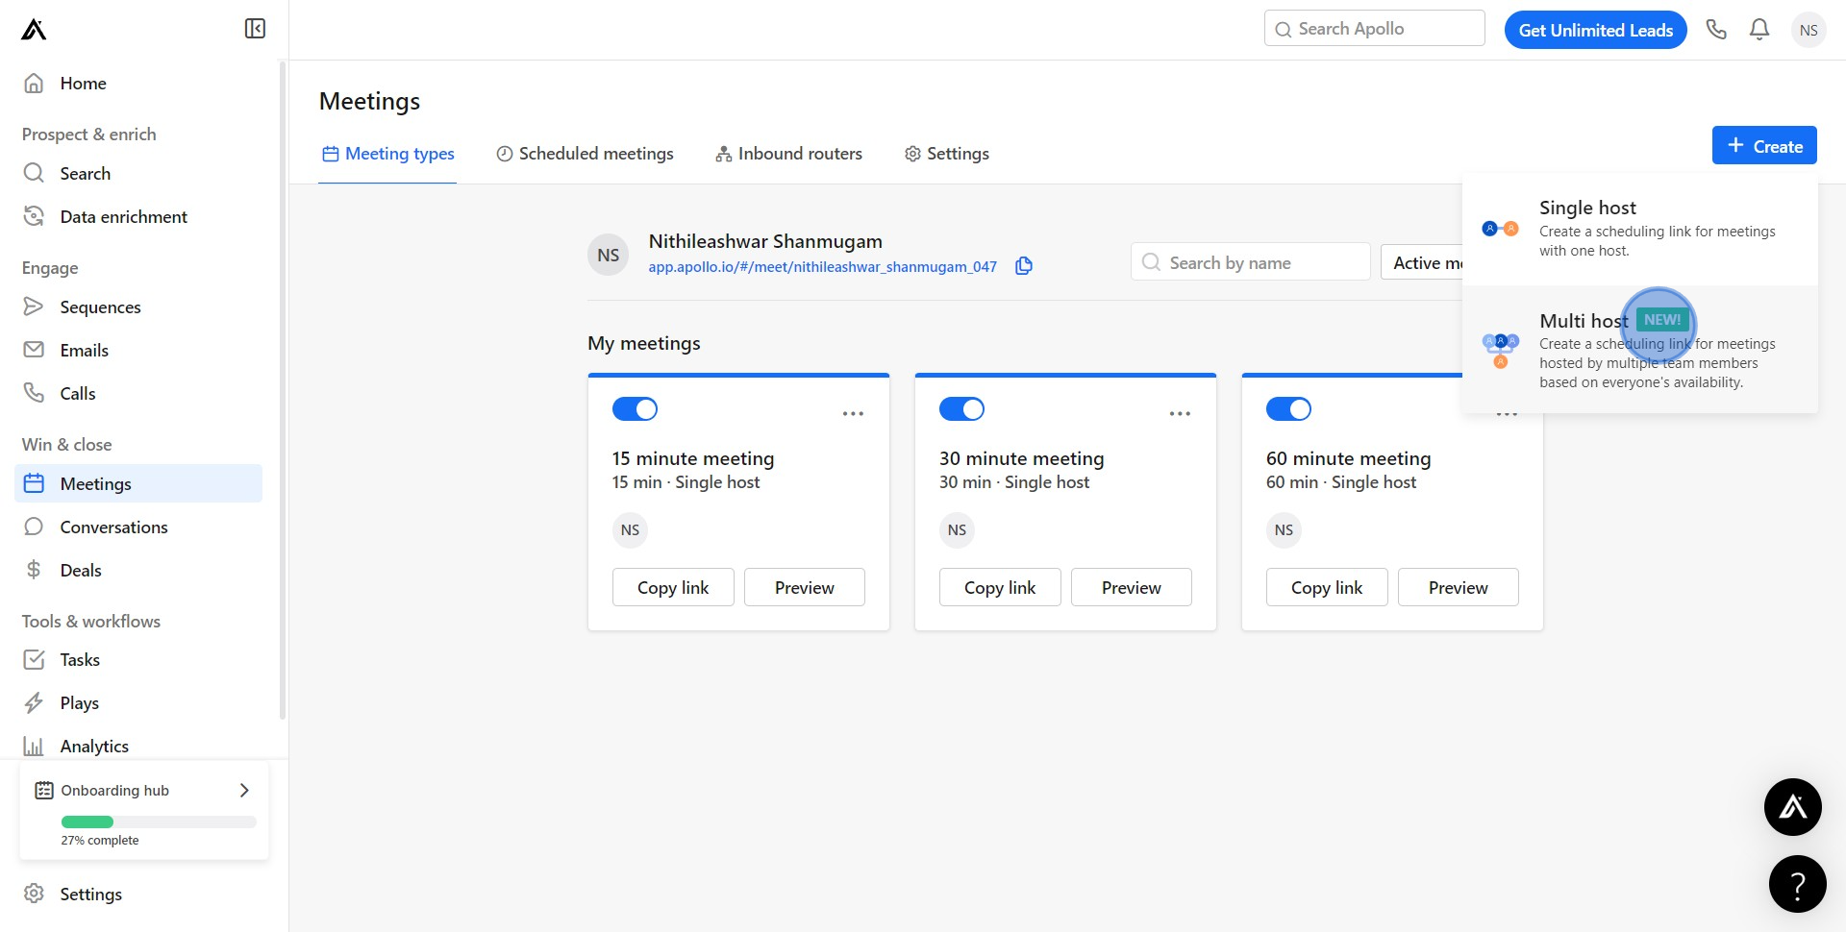Copy link for the 60 minute meeting
This screenshot has height=932, width=1846.
click(1327, 588)
